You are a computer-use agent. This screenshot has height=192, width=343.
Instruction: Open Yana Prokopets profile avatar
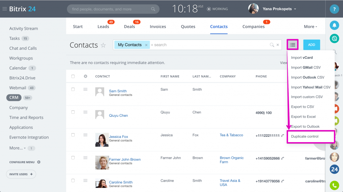click(x=253, y=9)
